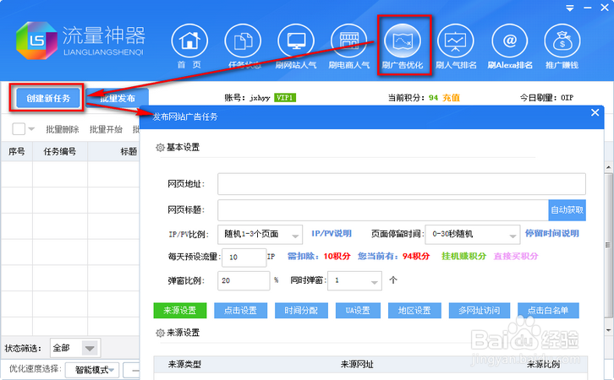Open the 刷人气排名 chart icon

tap(455, 41)
